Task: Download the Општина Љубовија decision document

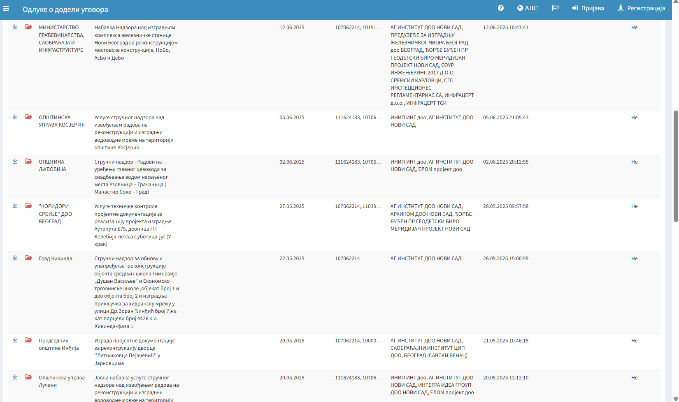Action: tap(15, 162)
